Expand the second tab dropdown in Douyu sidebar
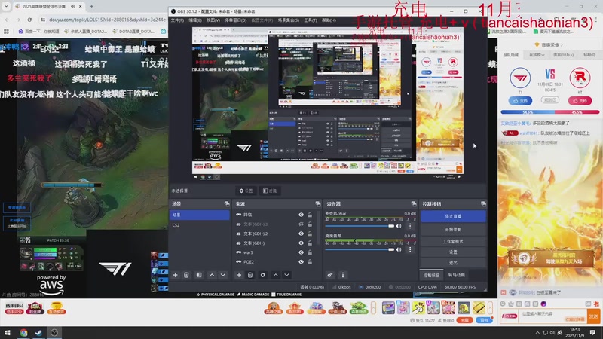The height and width of the screenshot is (339, 603). [x=537, y=55]
